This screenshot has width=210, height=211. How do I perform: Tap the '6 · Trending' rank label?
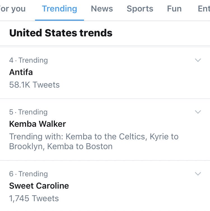(28, 174)
